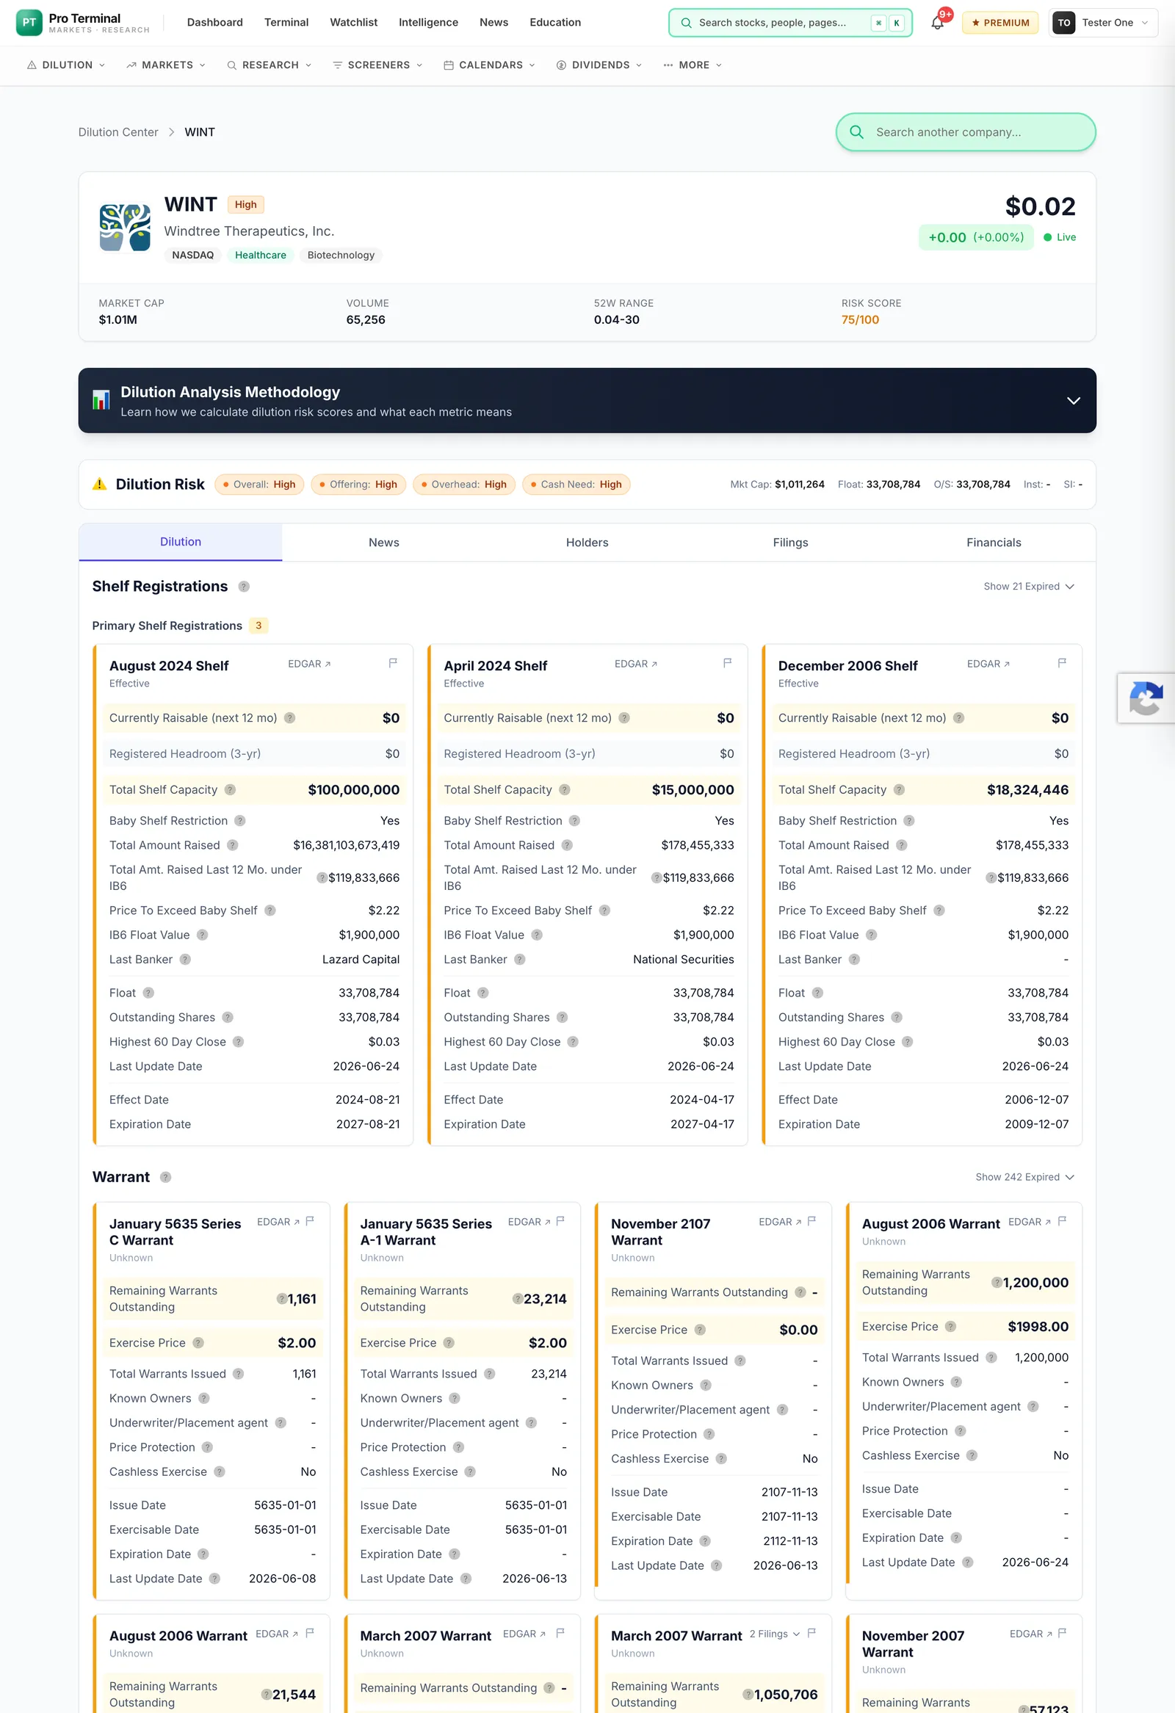Click the PREMIUM button
Image resolution: width=1175 pixels, height=1713 pixels.
click(x=999, y=23)
